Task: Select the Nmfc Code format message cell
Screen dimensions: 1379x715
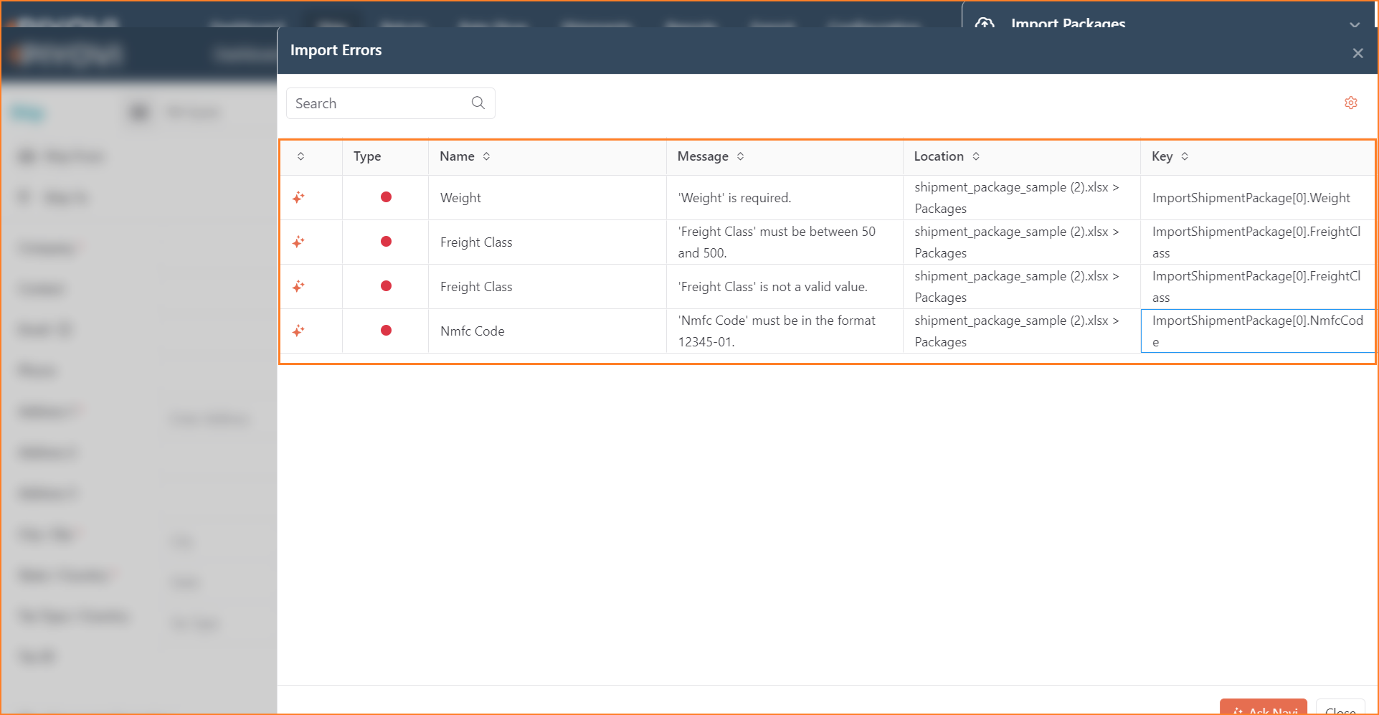Action: 785,331
